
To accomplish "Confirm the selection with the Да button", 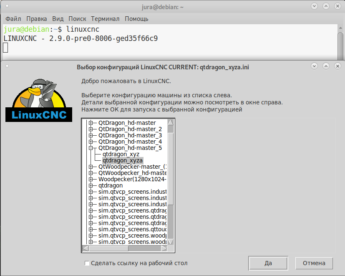I will [x=268, y=263].
